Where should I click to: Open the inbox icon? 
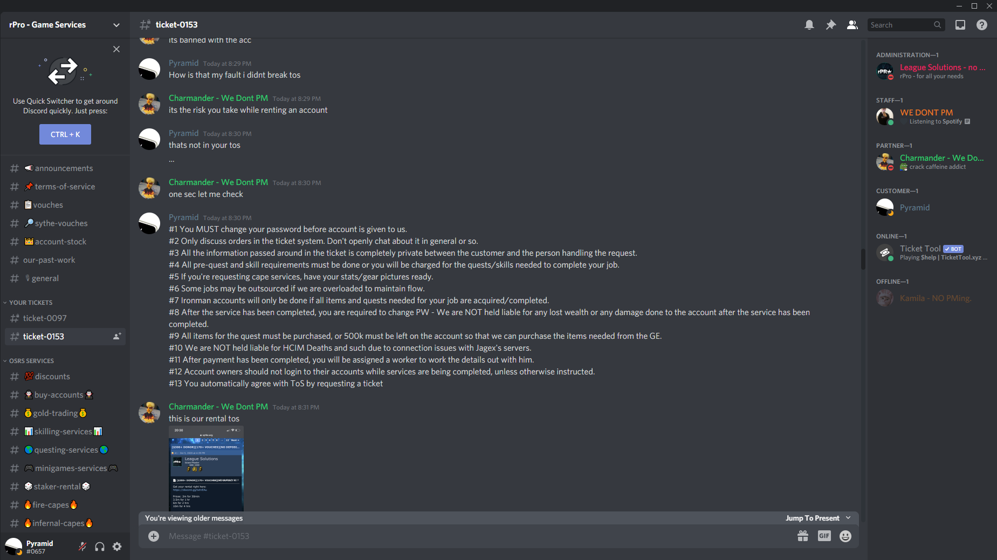click(x=960, y=25)
